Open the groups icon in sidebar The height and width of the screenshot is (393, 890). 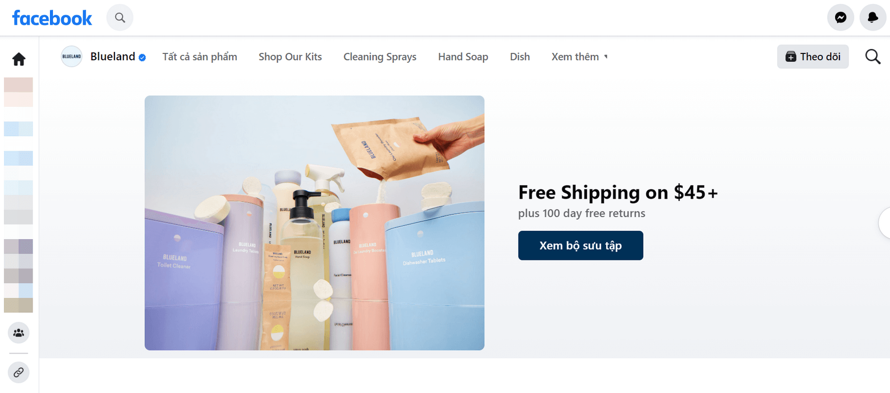click(19, 333)
